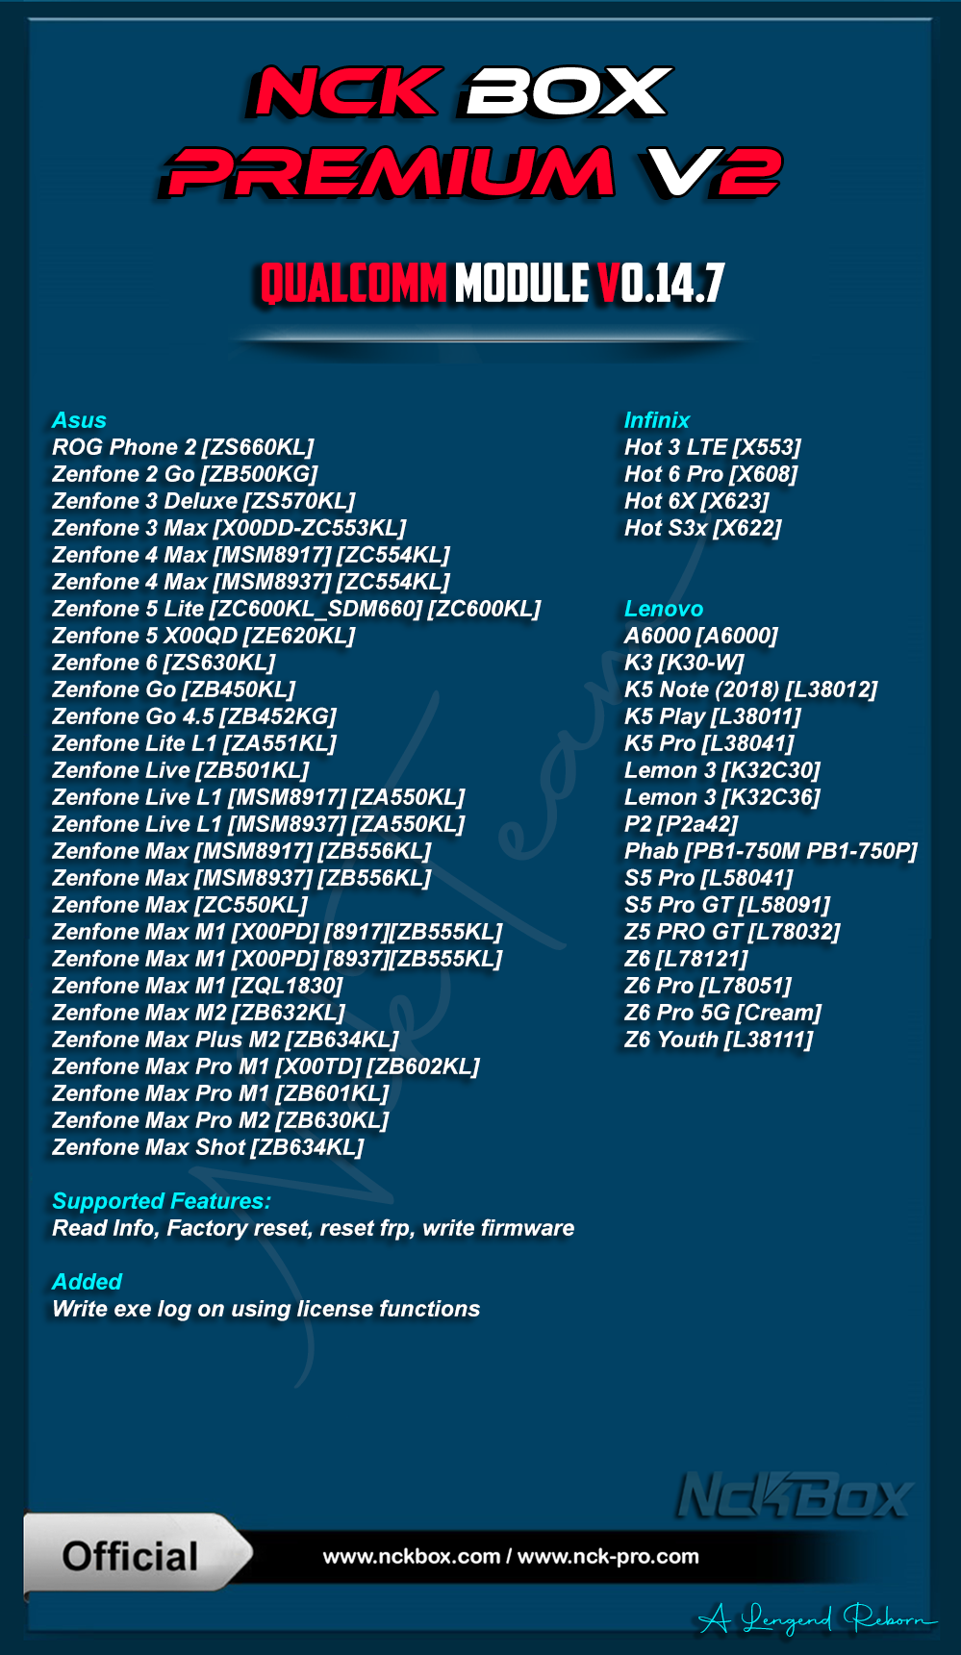Click Hot 3 LTE [X553] entry
961x1655 pixels.
[x=713, y=447]
